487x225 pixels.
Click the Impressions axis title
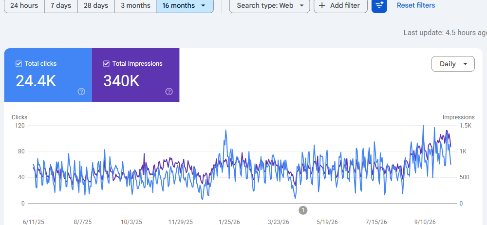point(458,117)
